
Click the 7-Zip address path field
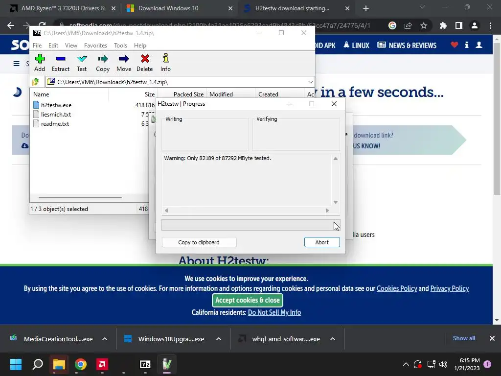(x=180, y=82)
